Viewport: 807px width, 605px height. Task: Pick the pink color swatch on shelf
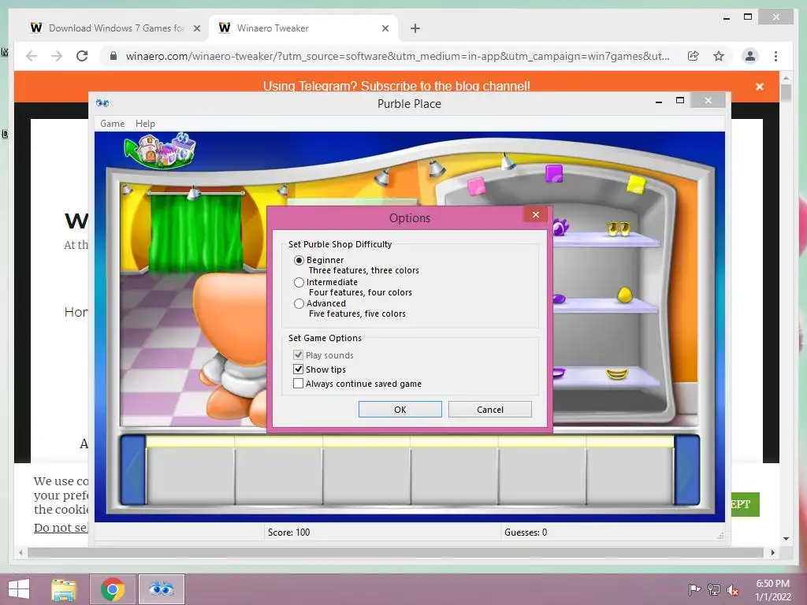[476, 186]
